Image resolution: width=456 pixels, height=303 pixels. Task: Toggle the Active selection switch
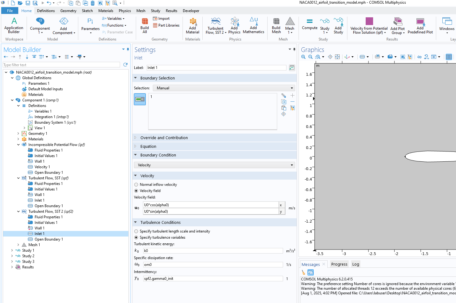point(140,99)
